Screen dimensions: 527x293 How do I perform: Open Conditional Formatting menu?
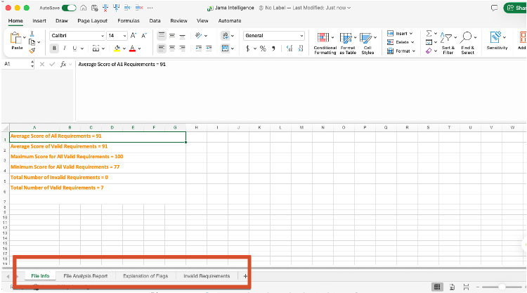tap(325, 44)
